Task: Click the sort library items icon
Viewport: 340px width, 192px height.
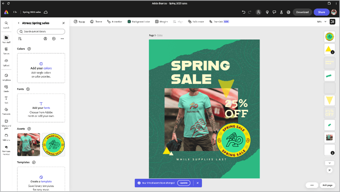Action: (20, 39)
